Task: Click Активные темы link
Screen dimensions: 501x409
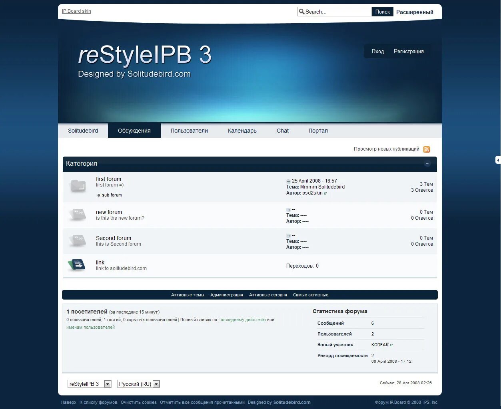Action: (x=188, y=295)
